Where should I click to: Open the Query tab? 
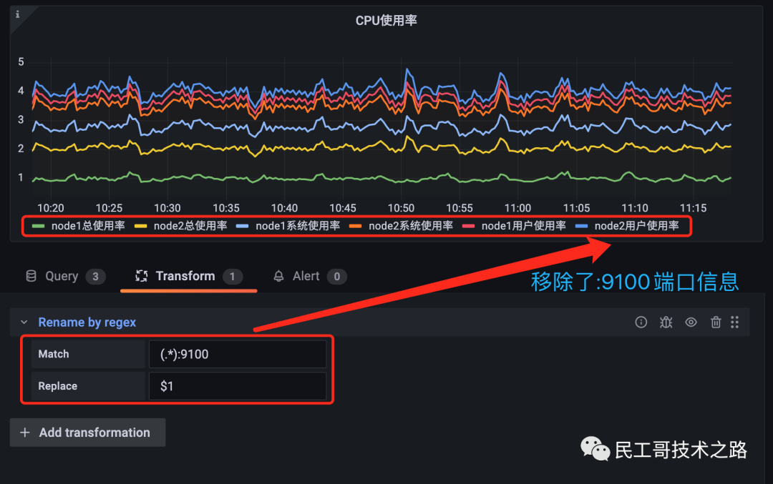tap(64, 276)
